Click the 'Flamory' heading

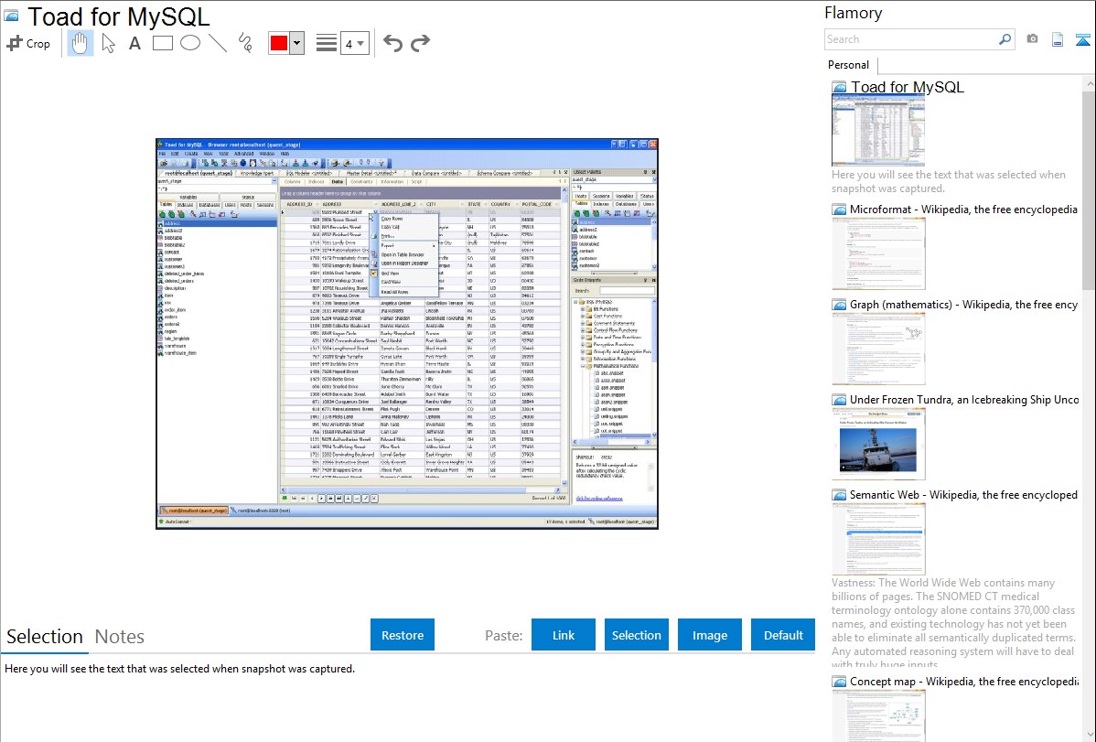[x=853, y=13]
